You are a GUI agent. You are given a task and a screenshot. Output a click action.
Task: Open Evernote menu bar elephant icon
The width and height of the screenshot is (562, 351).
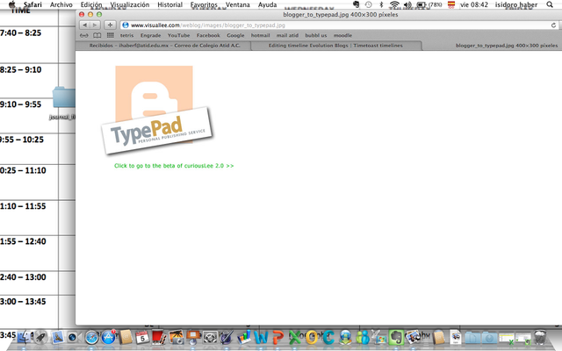(x=356, y=4)
